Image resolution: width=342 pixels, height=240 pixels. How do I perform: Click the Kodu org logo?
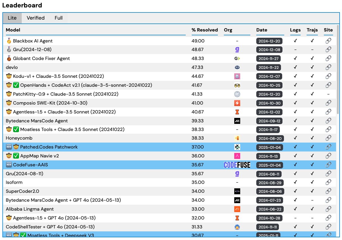[x=237, y=76]
